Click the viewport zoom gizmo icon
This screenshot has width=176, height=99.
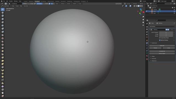click(x=143, y=17)
